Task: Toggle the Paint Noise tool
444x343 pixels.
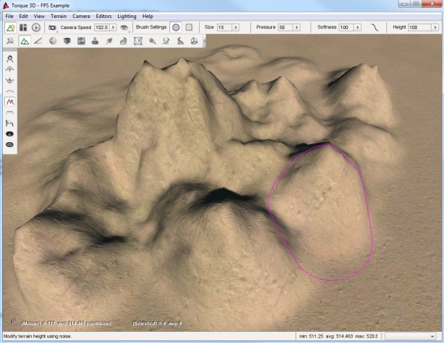Action: point(10,101)
